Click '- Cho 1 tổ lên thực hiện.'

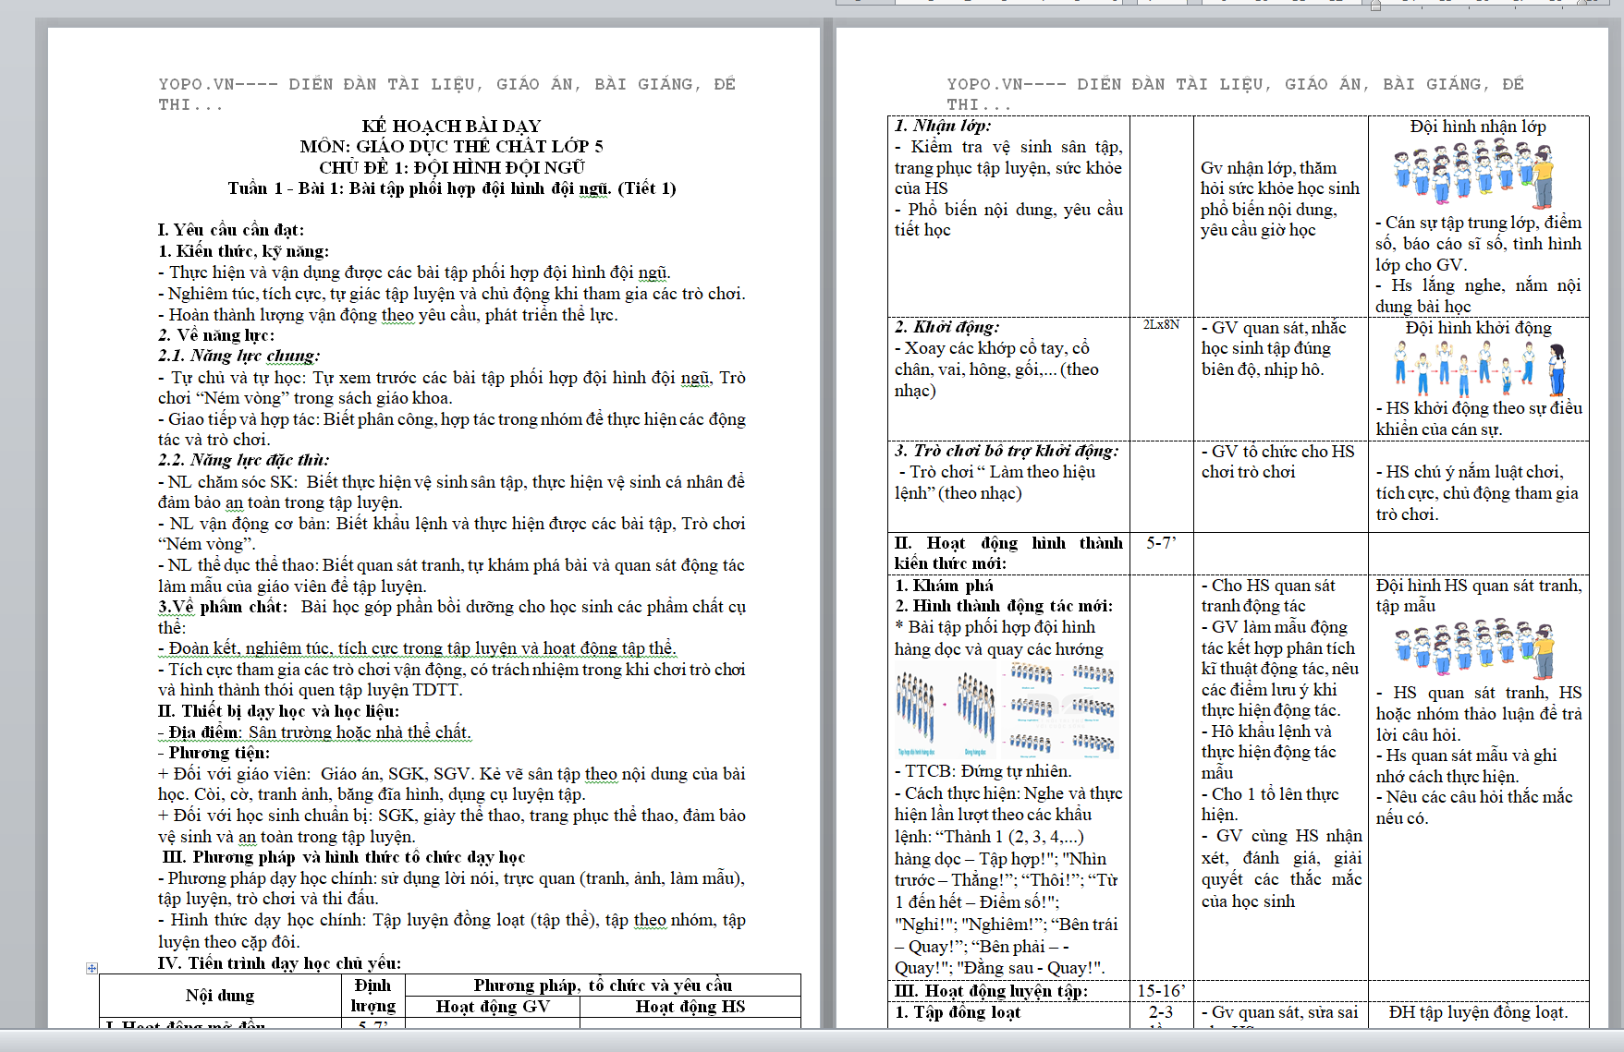pos(1270,804)
